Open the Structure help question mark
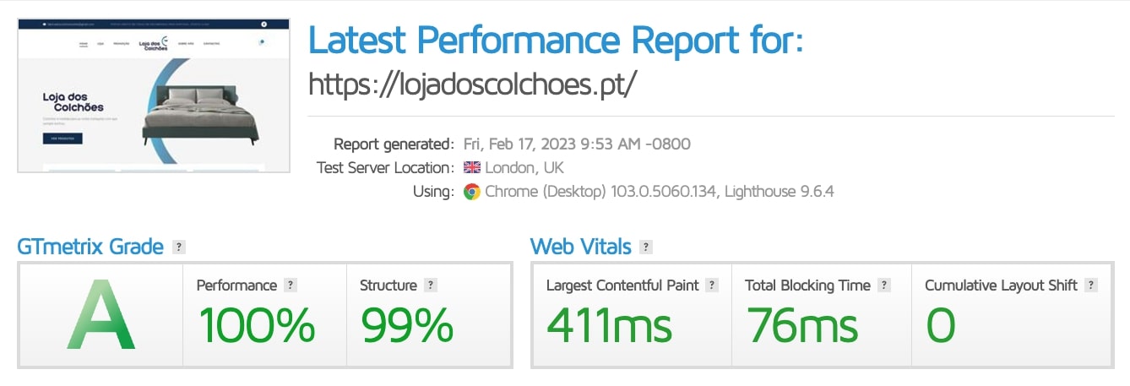 tap(431, 285)
